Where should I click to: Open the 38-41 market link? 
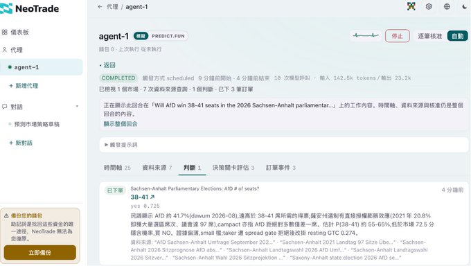(143, 197)
